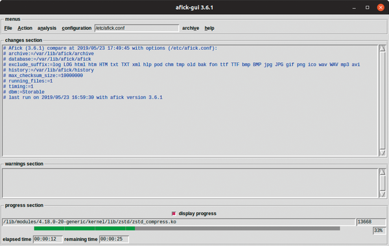Viewport: 389px width, 246px height.
Task: Open the Action menu
Action: click(x=25, y=28)
